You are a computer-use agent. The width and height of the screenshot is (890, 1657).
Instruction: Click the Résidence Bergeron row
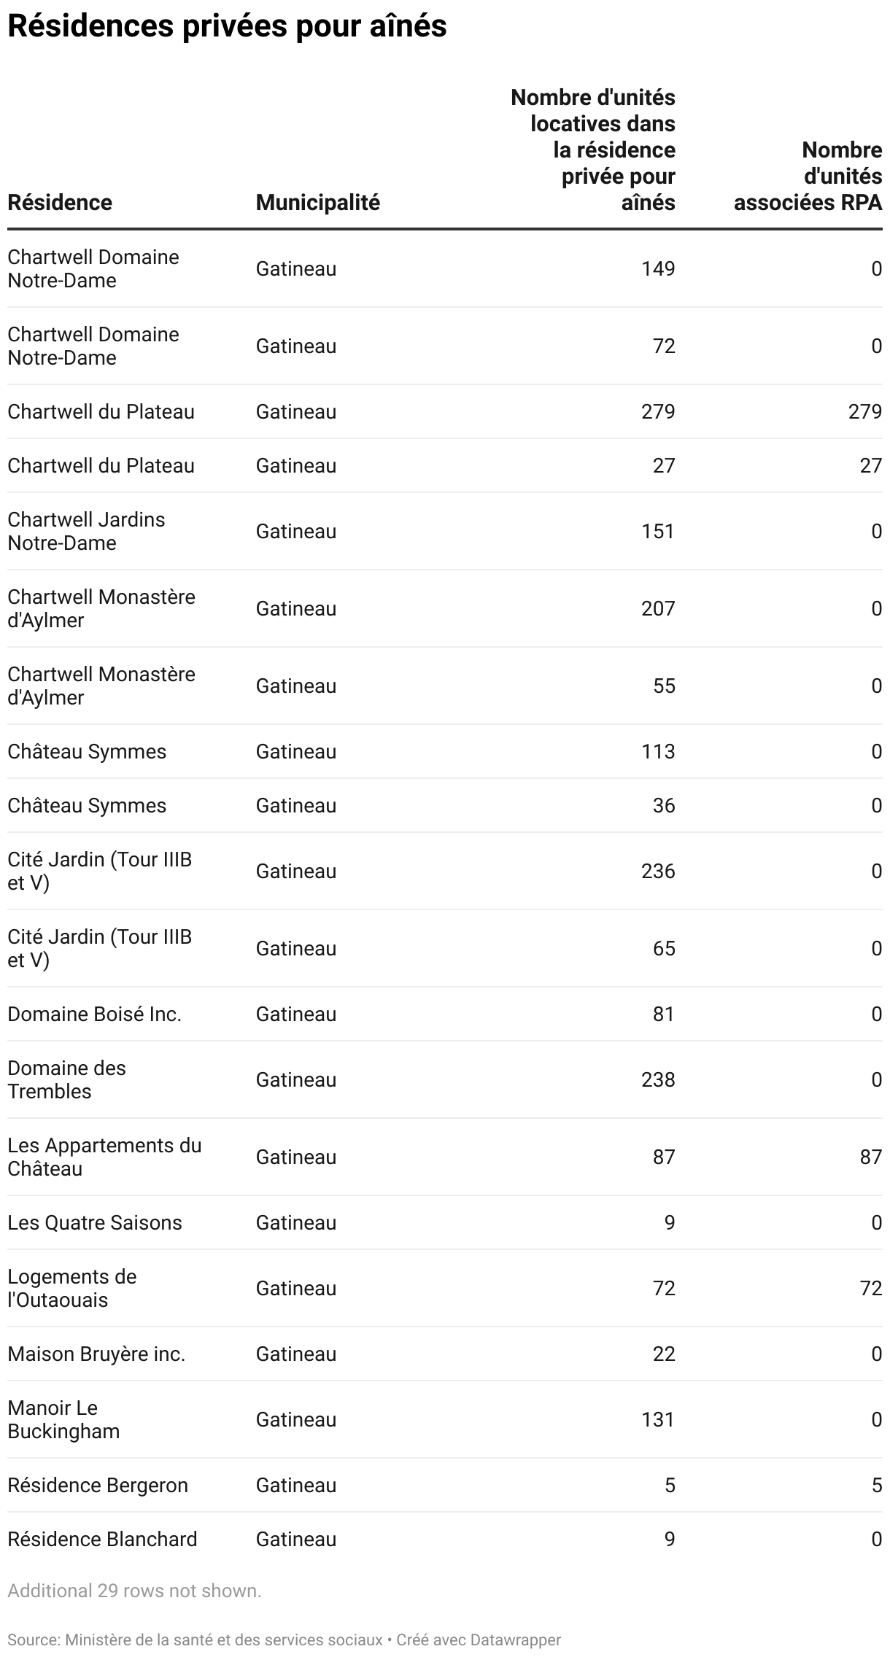(445, 1485)
